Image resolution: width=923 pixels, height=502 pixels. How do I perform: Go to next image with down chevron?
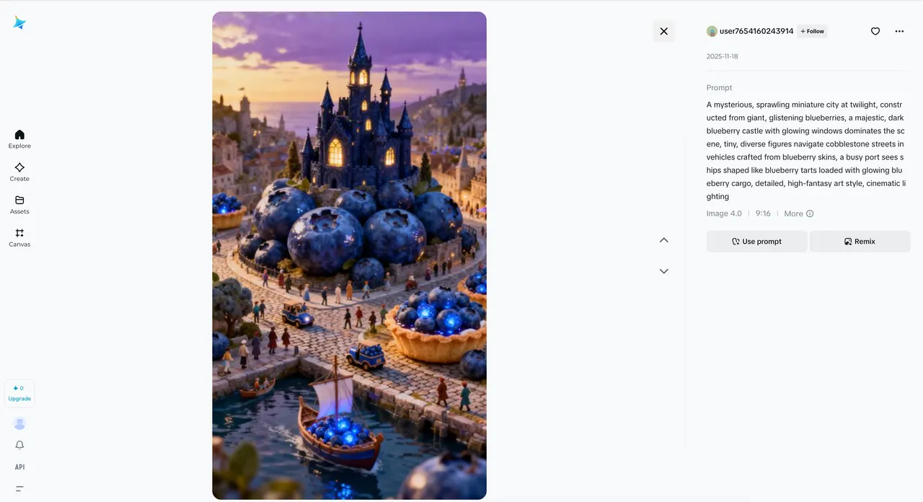[x=664, y=271]
